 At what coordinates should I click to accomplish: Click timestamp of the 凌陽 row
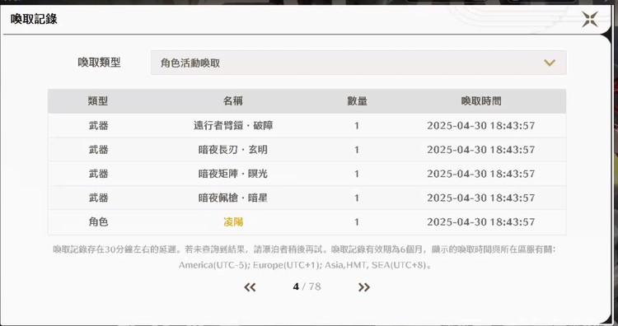pyautogui.click(x=481, y=221)
